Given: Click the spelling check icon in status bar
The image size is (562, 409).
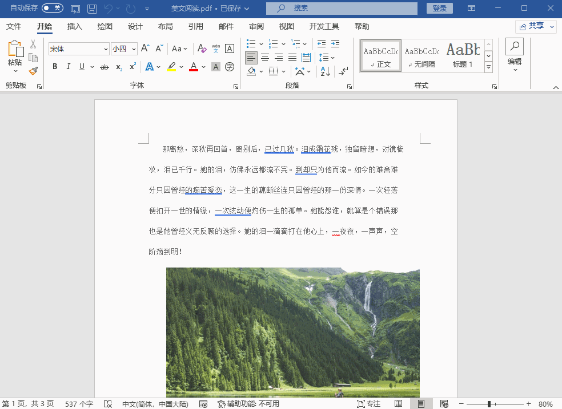Looking at the screenshot, I should (x=108, y=404).
